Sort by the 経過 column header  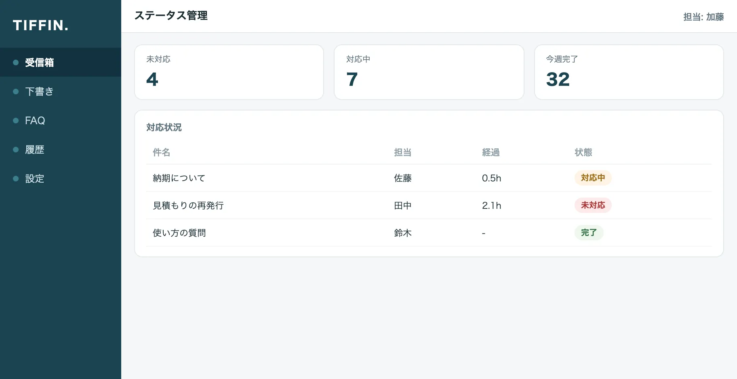pos(491,152)
